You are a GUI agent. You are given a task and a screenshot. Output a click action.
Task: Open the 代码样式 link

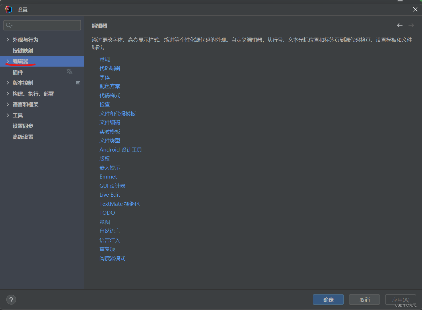110,95
